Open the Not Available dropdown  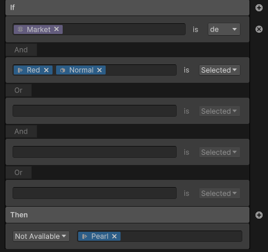point(41,237)
